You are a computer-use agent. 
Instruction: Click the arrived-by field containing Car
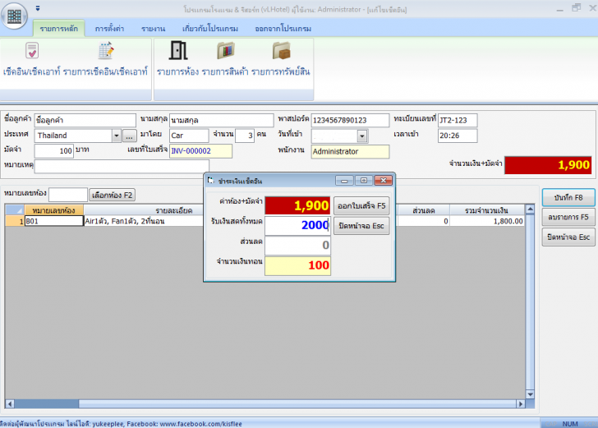[189, 136]
